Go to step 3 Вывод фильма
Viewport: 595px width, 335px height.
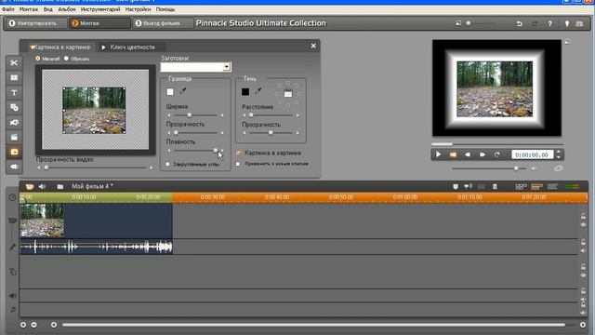click(x=163, y=23)
